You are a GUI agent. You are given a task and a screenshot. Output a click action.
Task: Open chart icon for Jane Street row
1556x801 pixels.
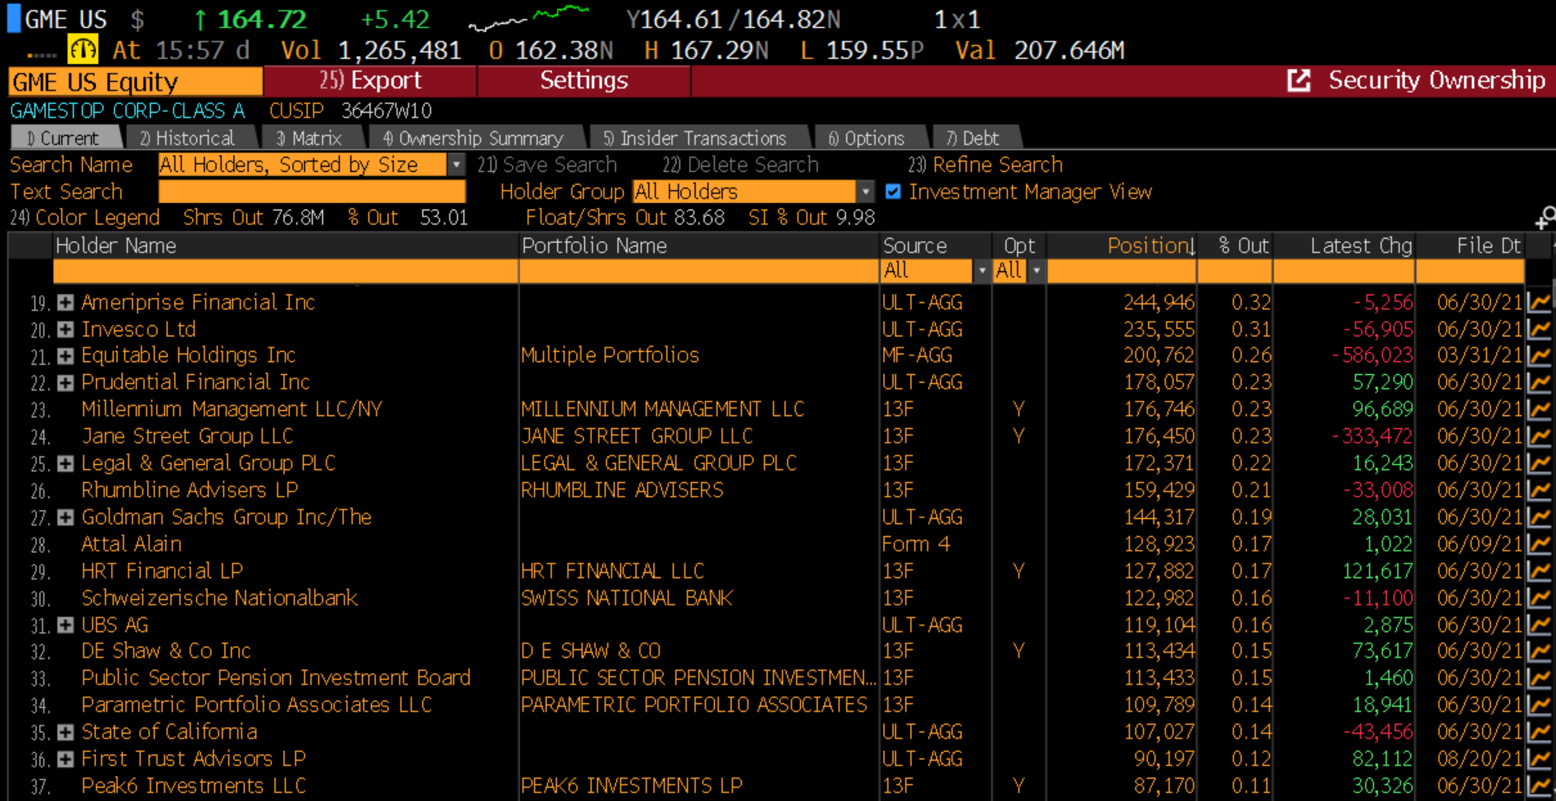pyautogui.click(x=1539, y=436)
